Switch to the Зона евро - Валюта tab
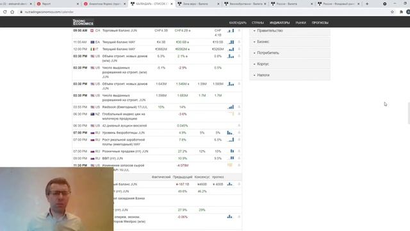 pyautogui.click(x=198, y=4)
